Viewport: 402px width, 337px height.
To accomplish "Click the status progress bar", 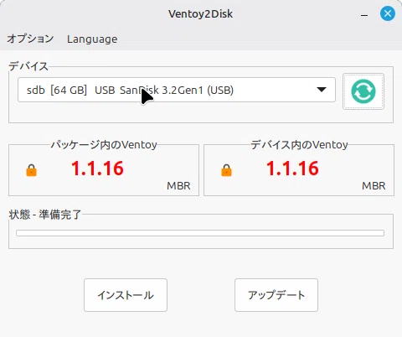I will point(200,233).
